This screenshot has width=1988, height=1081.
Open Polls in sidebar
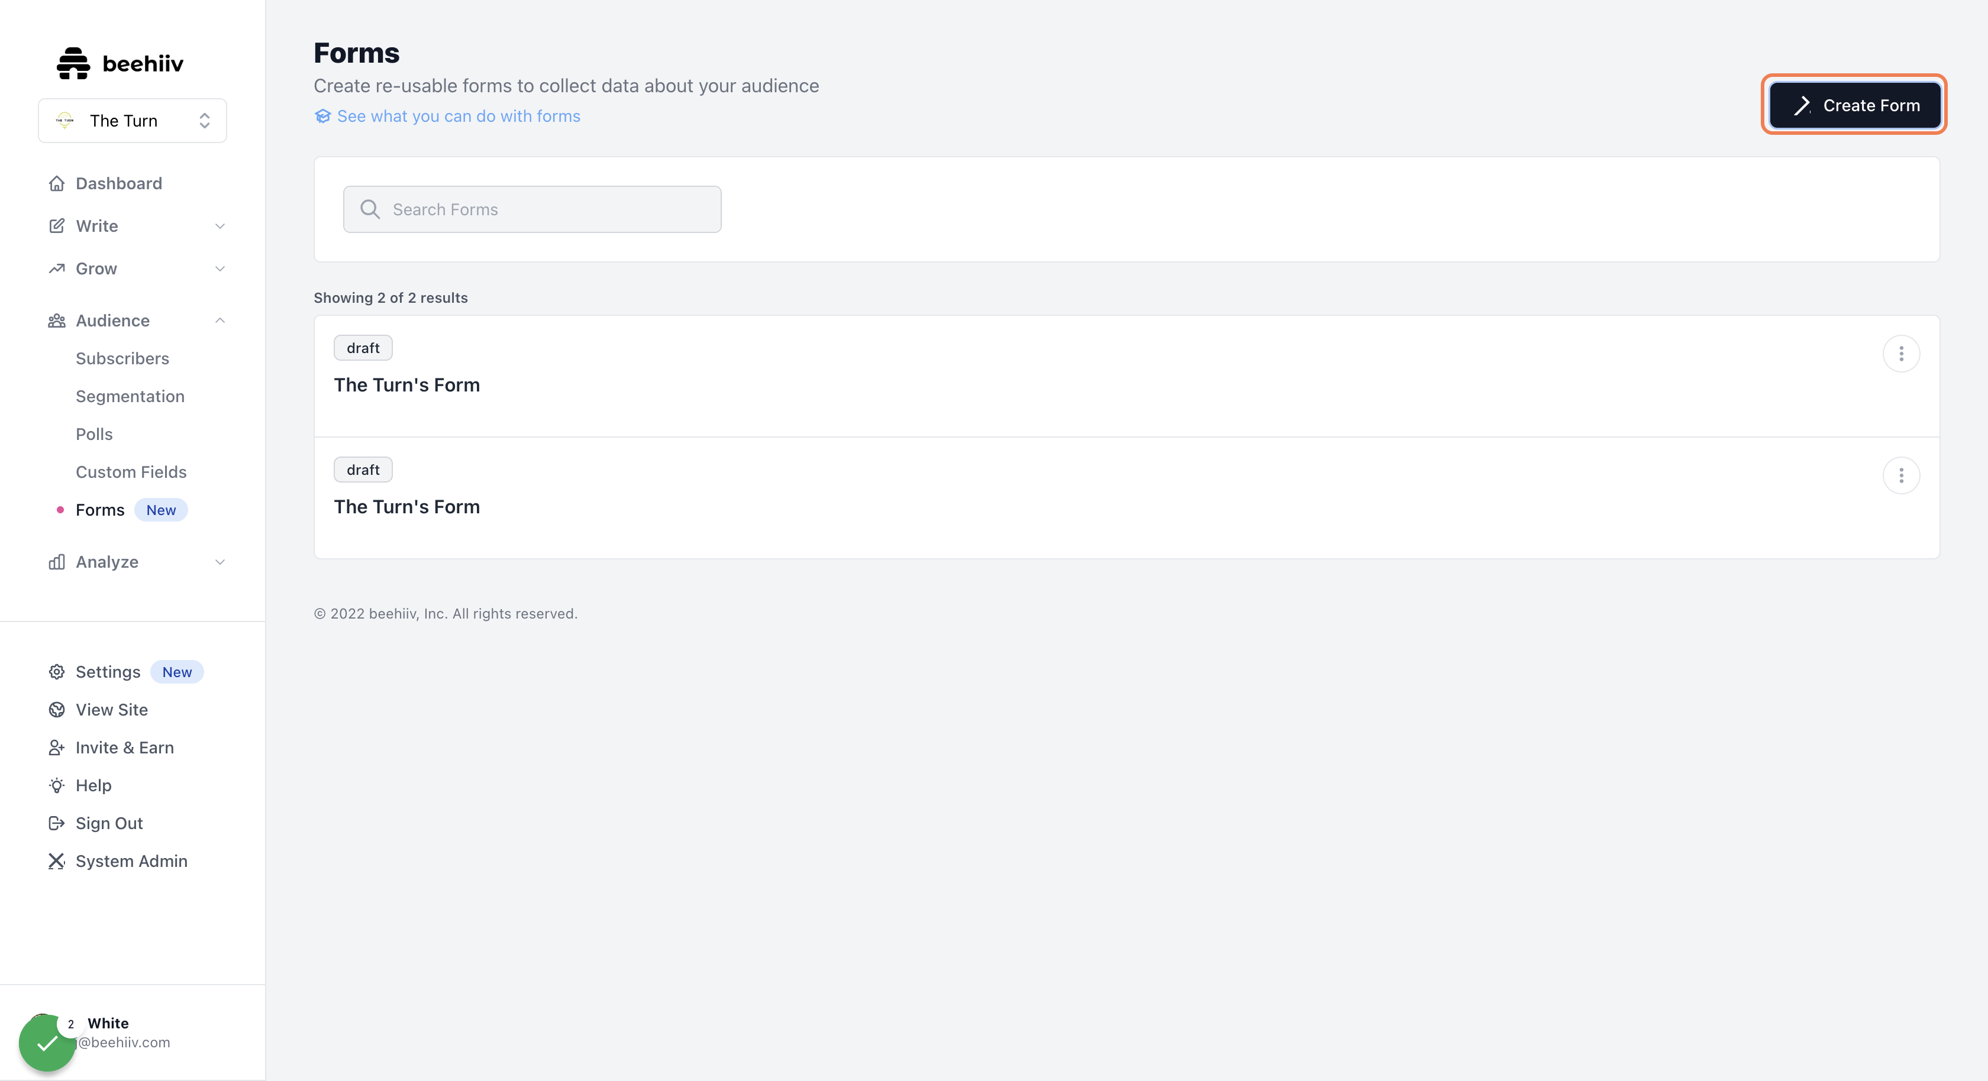[x=94, y=435]
